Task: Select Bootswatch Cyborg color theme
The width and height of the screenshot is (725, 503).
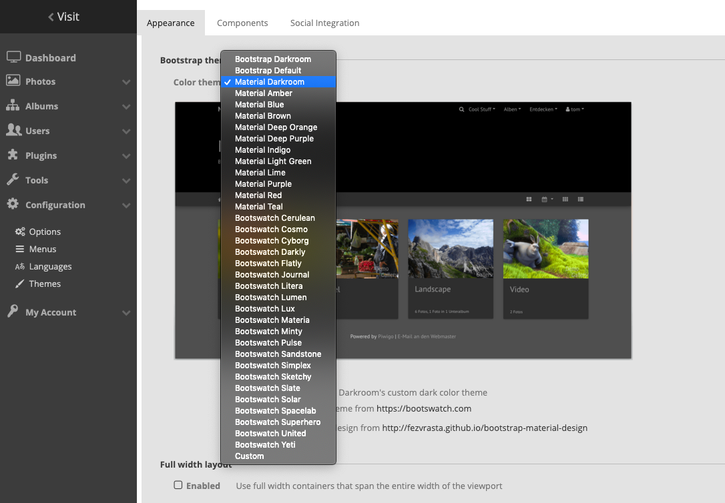Action: click(x=270, y=240)
